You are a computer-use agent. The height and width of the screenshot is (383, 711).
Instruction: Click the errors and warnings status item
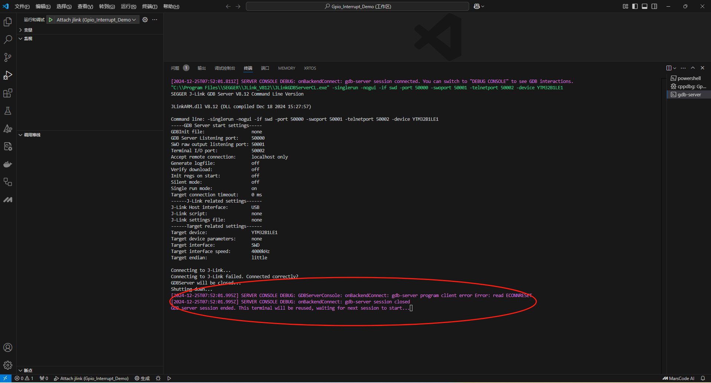click(x=24, y=378)
